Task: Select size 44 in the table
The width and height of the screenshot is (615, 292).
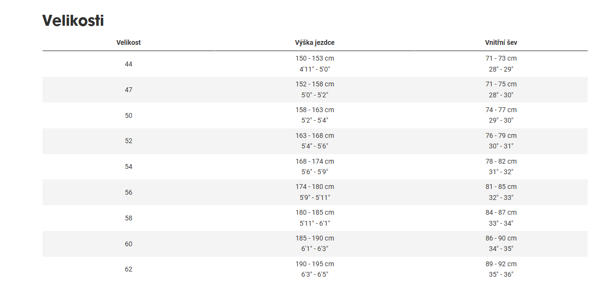Action: tap(128, 64)
